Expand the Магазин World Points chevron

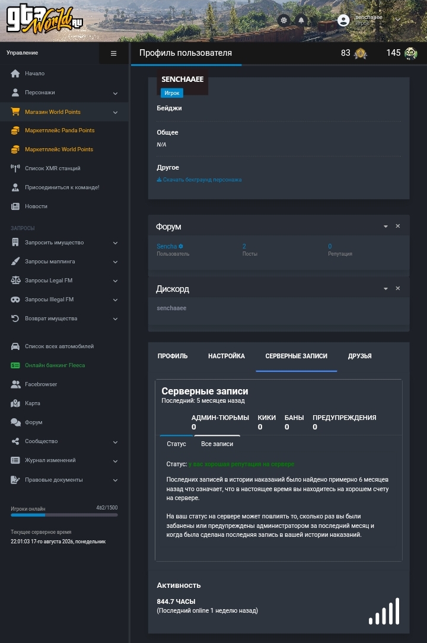(115, 112)
